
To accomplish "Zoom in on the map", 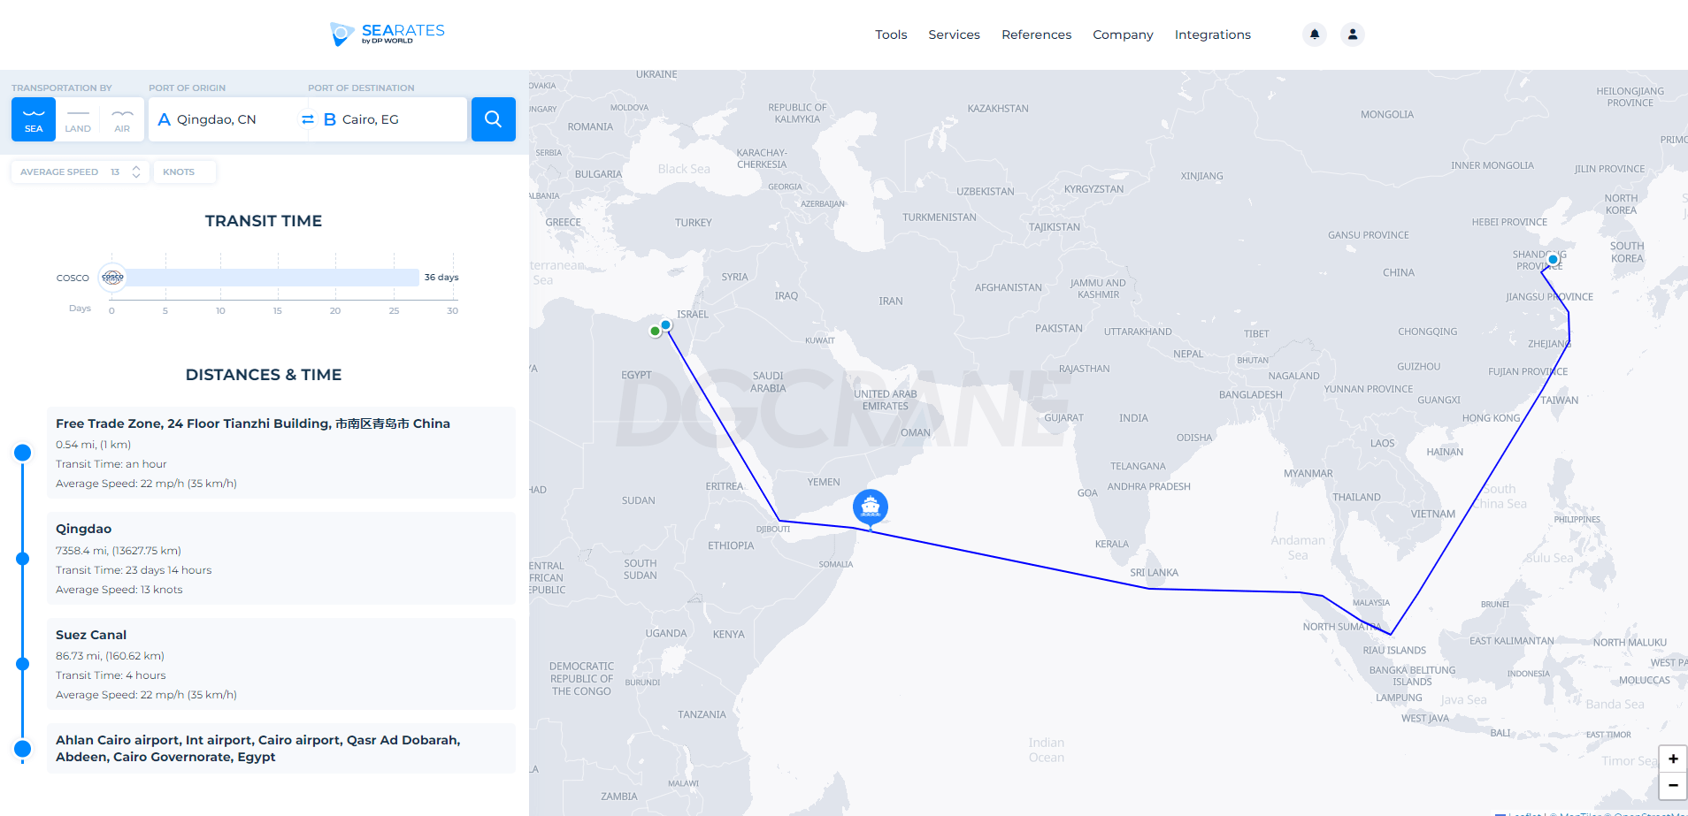I will tap(1673, 759).
